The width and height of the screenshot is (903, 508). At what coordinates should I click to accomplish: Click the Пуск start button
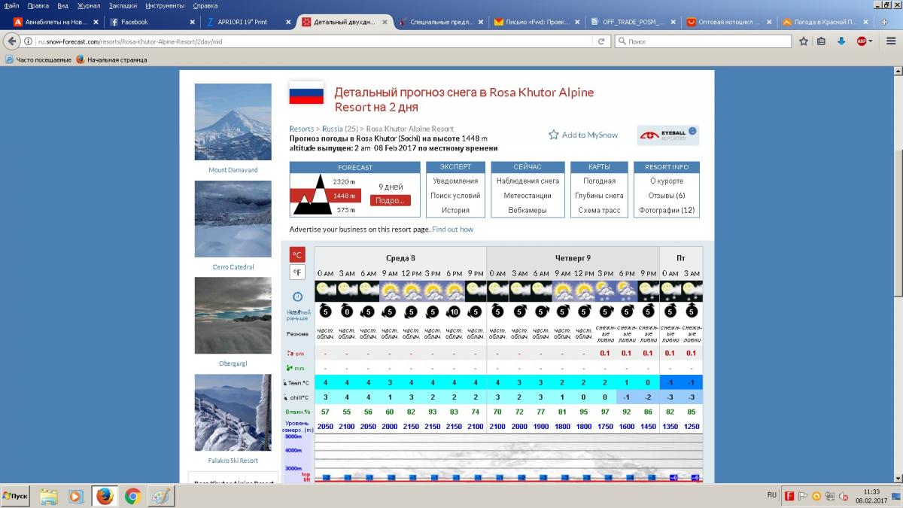[x=16, y=496]
